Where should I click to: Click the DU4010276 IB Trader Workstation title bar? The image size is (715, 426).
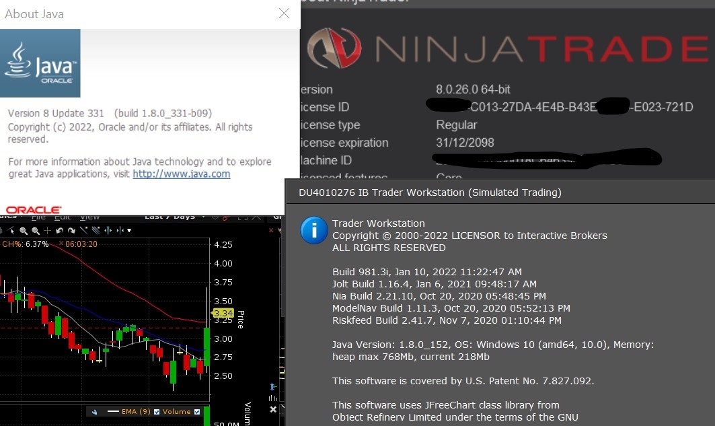tap(500, 192)
